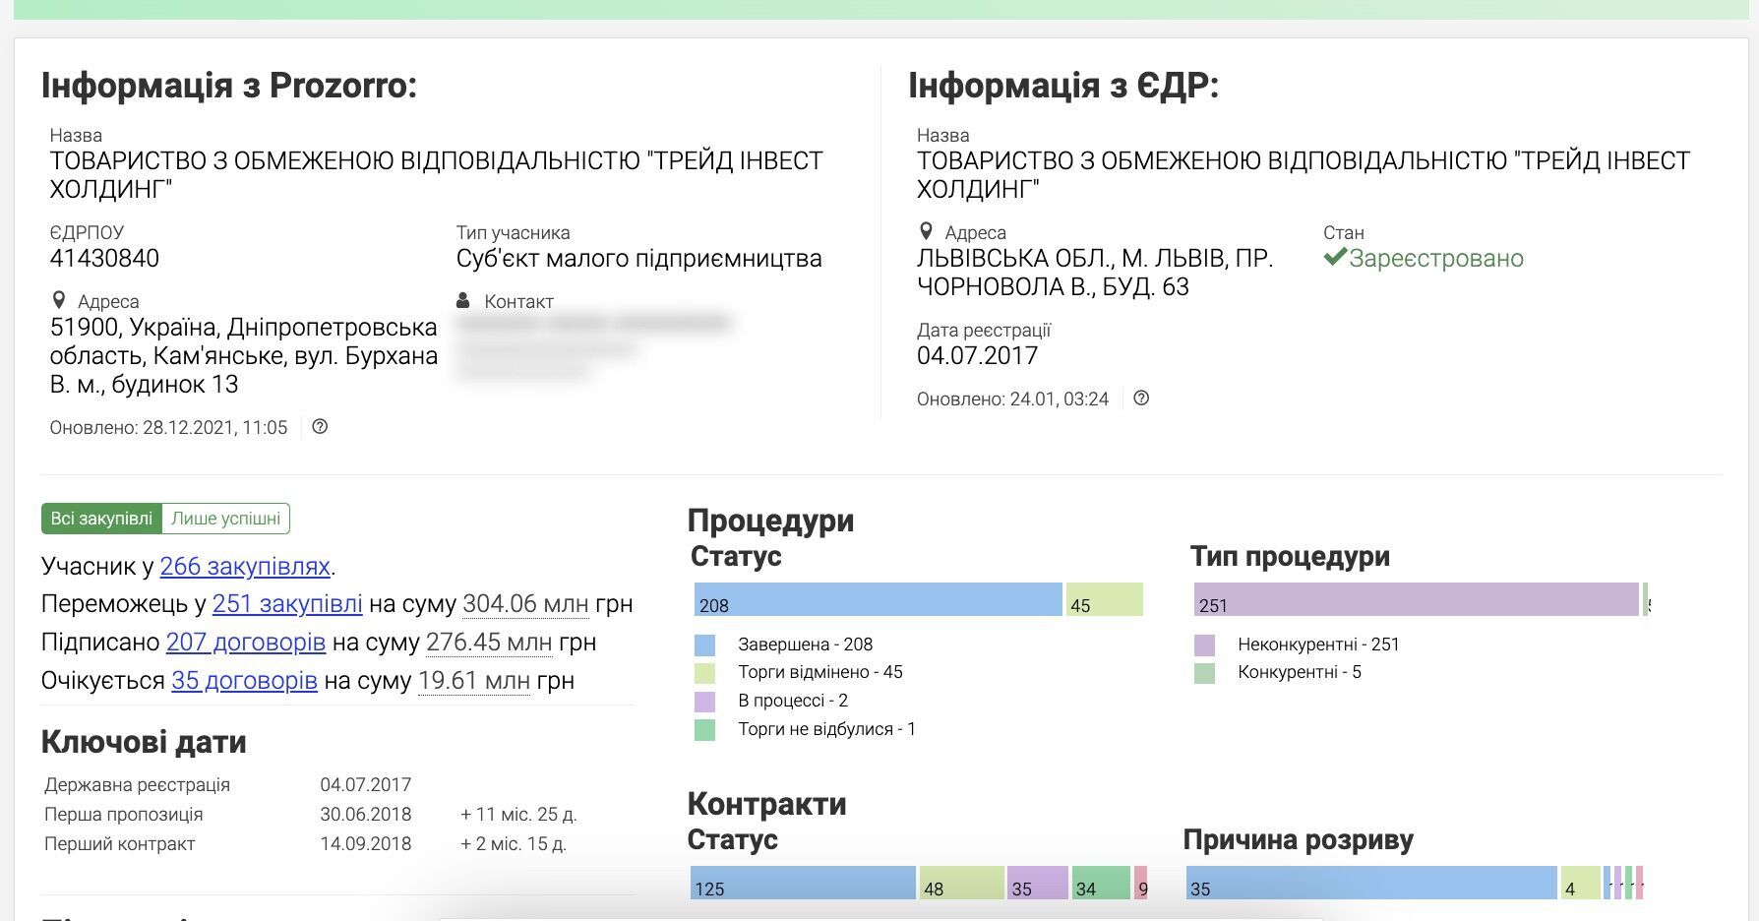1759x921 pixels.
Task: Click the Процедури heading
Action: coord(770,521)
